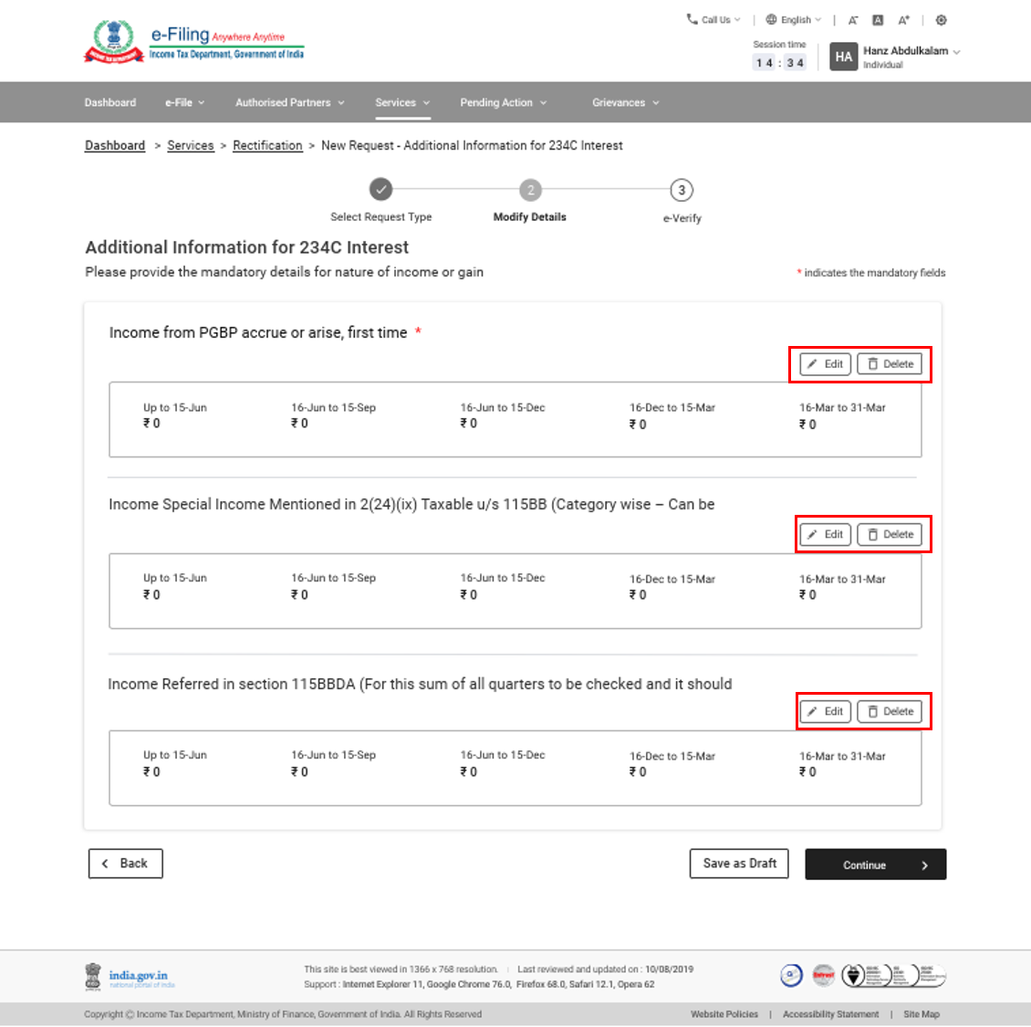The image size is (1031, 1027).
Task: Edit the 115BB special income entry
Action: (x=824, y=534)
